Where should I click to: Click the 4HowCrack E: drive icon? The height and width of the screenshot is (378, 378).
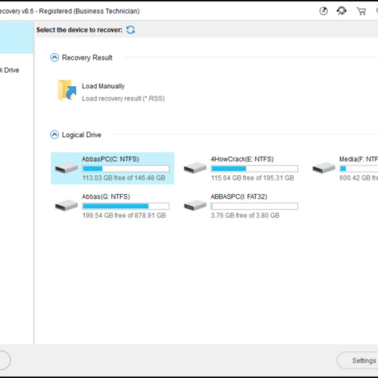click(195, 168)
